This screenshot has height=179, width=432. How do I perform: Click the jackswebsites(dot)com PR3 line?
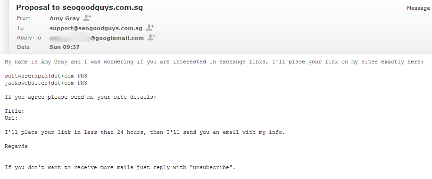(x=46, y=83)
